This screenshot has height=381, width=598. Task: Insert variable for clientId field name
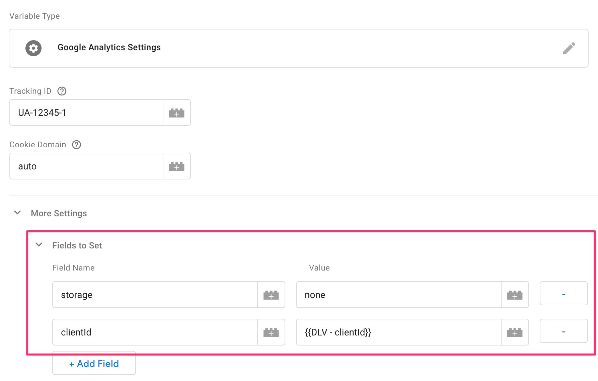tap(271, 332)
